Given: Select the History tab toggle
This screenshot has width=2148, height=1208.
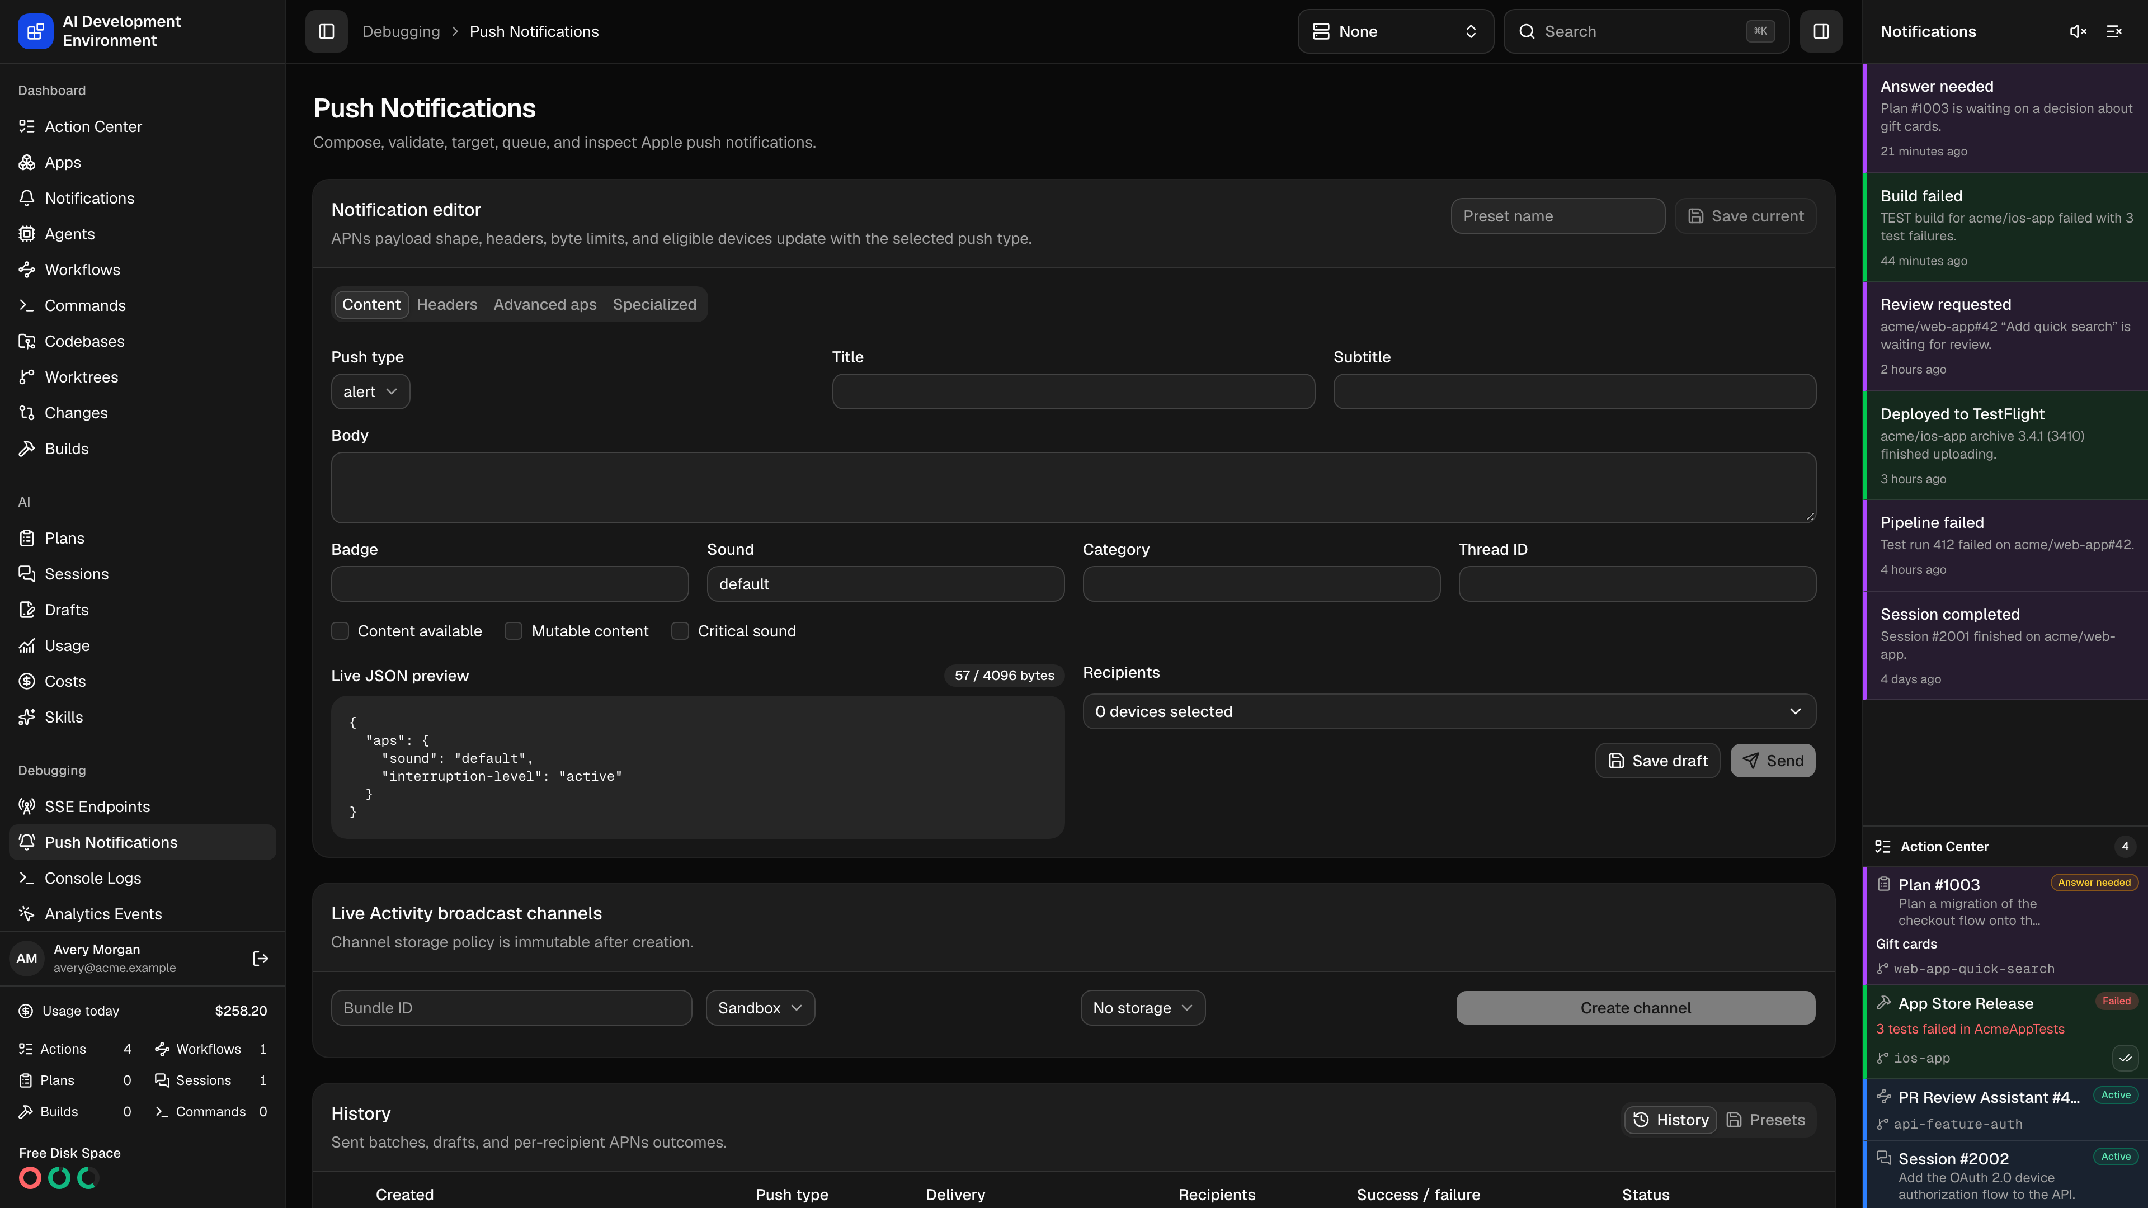Looking at the screenshot, I should [1671, 1120].
